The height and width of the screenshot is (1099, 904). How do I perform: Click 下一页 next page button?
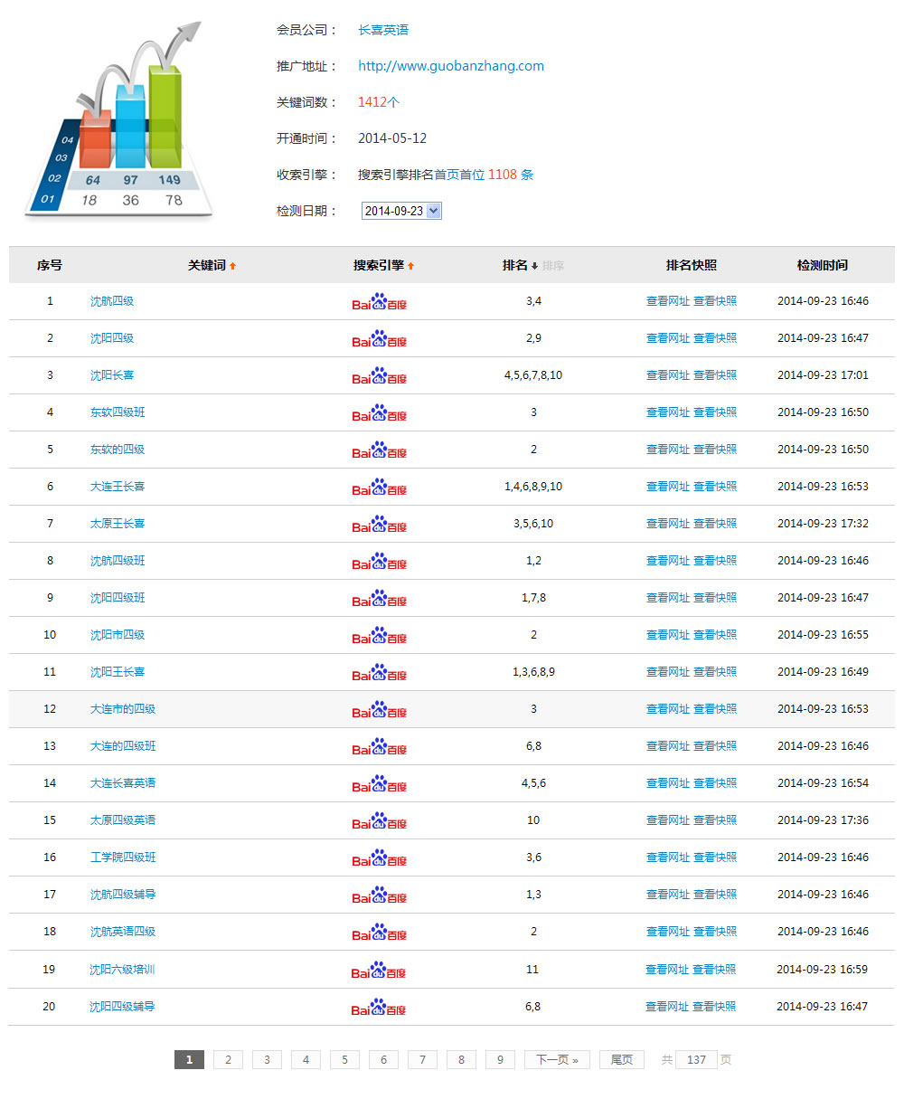click(556, 1060)
